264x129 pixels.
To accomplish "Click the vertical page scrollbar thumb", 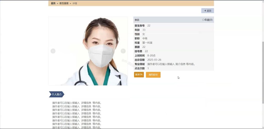I will point(263,72).
